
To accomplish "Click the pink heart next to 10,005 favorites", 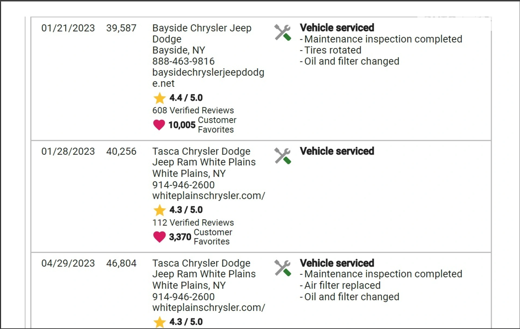I will [x=159, y=125].
